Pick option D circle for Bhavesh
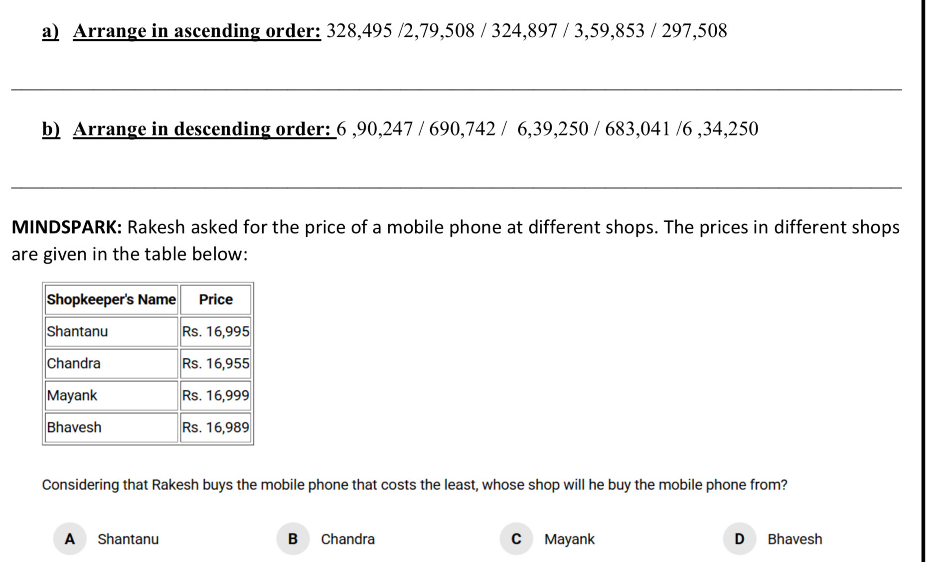Viewport: 948px width, 562px height. click(740, 539)
